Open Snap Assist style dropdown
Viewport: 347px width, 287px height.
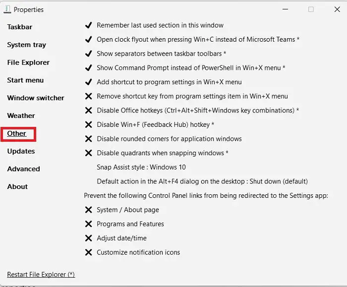click(141, 167)
